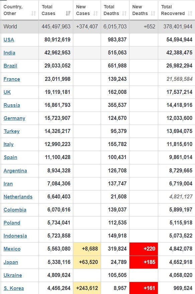
Task: Open the USA country link
Action: coord(9,40)
